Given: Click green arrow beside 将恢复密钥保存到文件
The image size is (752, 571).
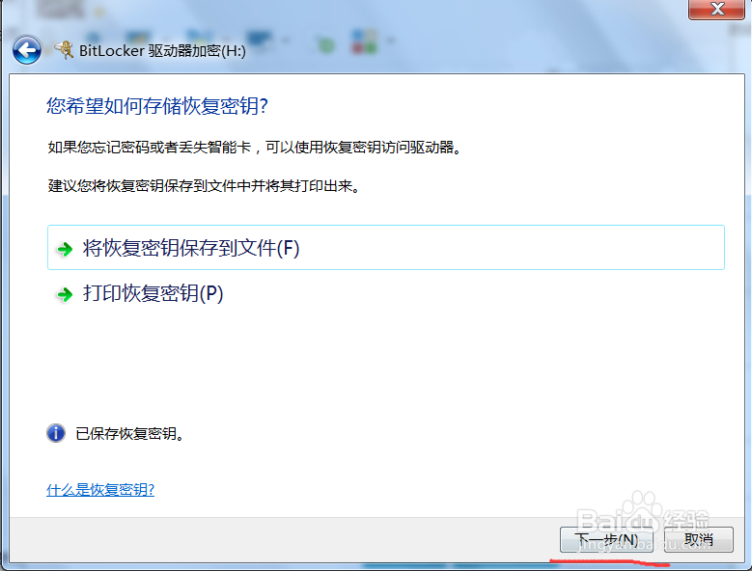Looking at the screenshot, I should 65,249.
